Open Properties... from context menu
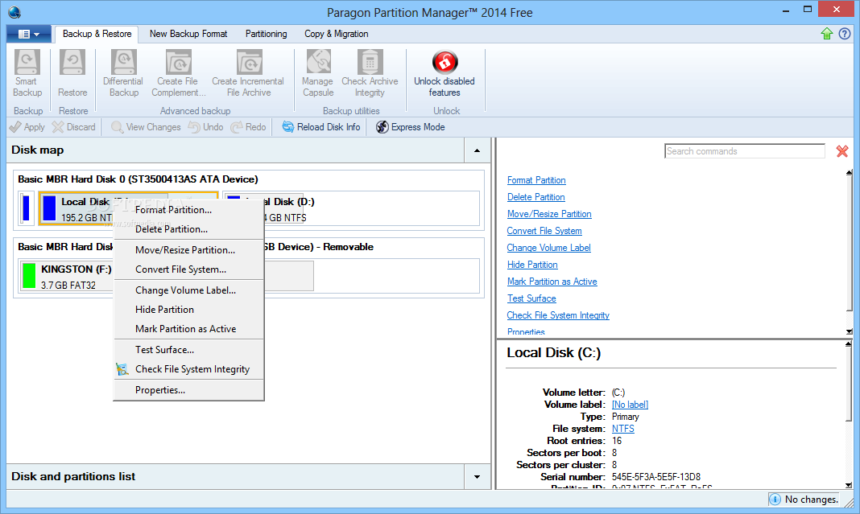Image resolution: width=860 pixels, height=514 pixels. (x=188, y=390)
